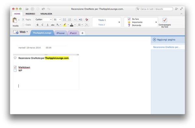Open the subscript options dropdown arrow
Screen dimensions: 195x128
coord(60,25)
